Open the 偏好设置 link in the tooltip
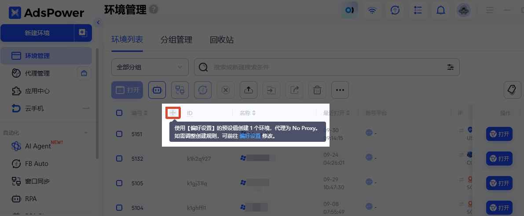The width and height of the screenshot is (524, 216). click(250, 136)
